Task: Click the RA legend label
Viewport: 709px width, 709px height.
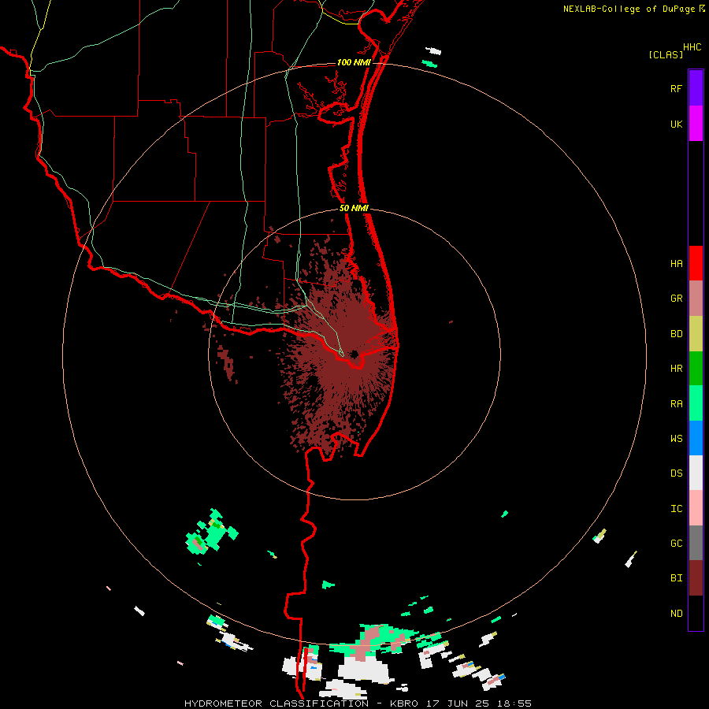Action: pyautogui.click(x=677, y=404)
